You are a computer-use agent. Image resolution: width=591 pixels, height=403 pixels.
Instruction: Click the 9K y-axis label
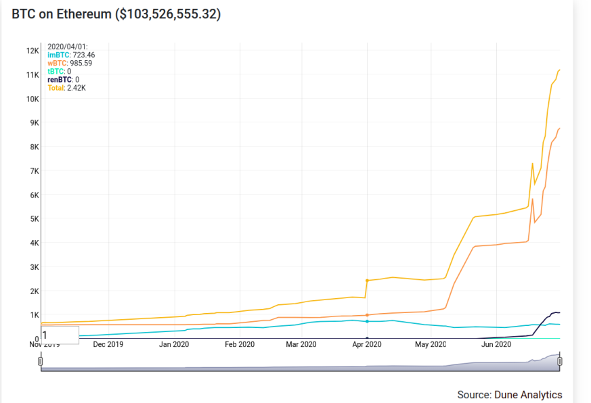click(35, 123)
